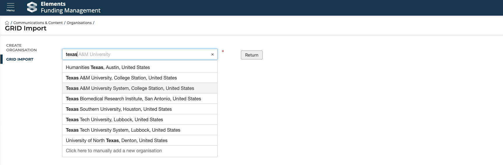Choose Texas Biomedical Research Institute option
The image size is (503, 165).
[x=133, y=99]
